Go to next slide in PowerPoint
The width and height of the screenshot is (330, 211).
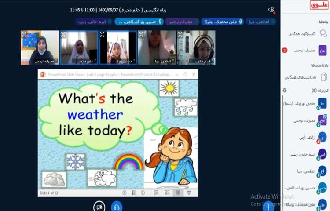(143, 193)
